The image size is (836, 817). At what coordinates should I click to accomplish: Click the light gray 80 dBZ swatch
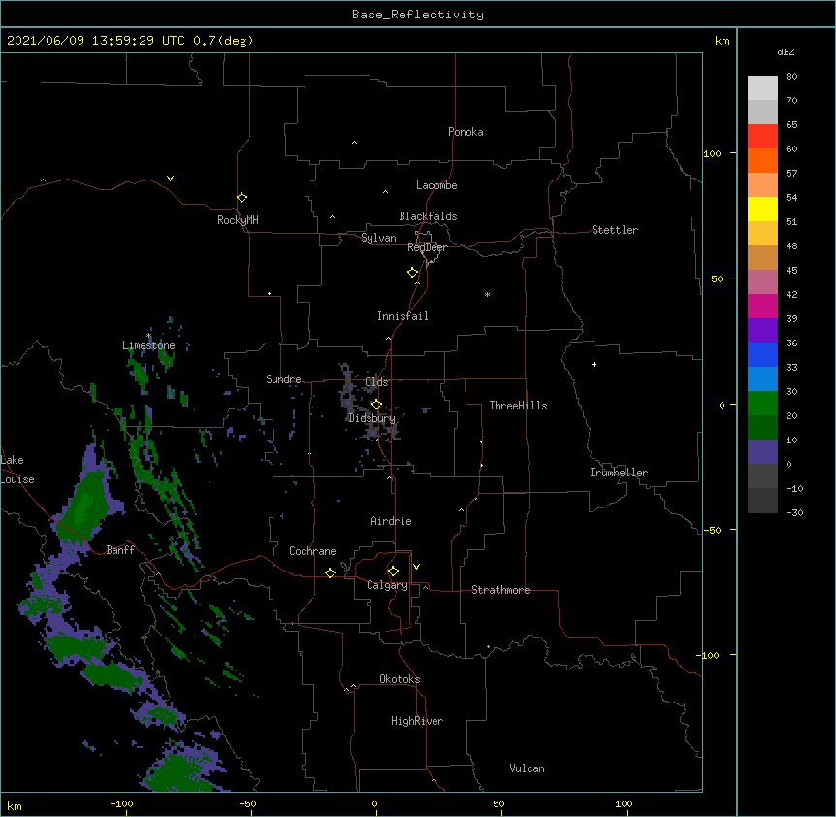762,87
